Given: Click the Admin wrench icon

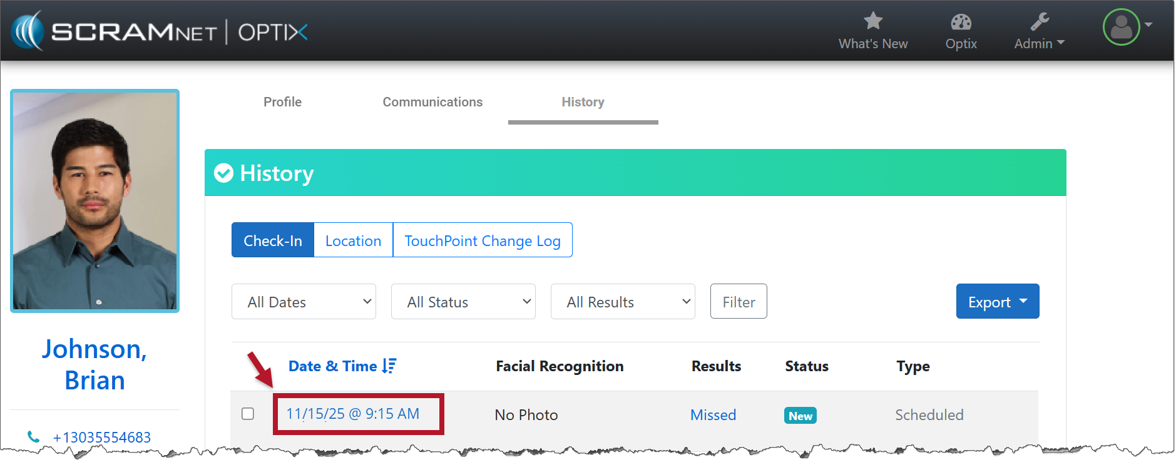Looking at the screenshot, I should click(1039, 23).
